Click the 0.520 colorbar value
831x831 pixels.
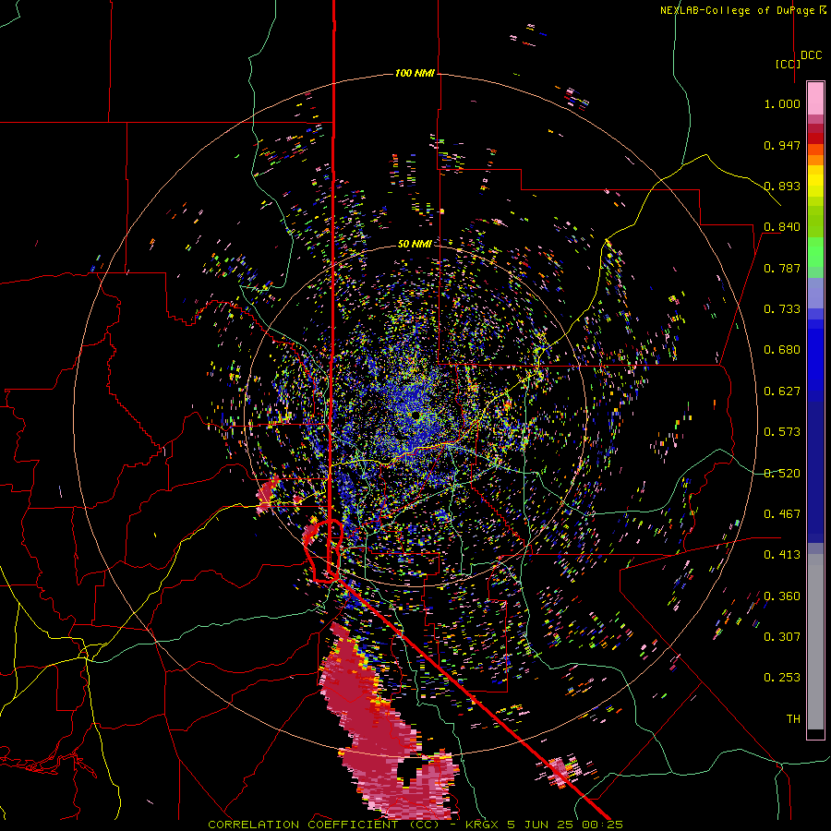click(x=782, y=474)
